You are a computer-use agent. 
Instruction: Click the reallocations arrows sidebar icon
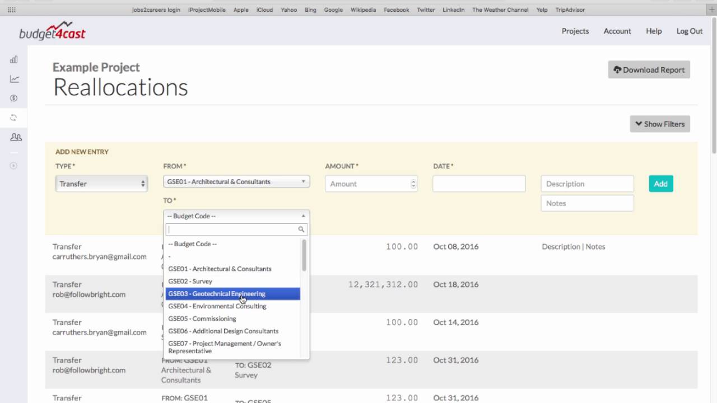pyautogui.click(x=14, y=118)
